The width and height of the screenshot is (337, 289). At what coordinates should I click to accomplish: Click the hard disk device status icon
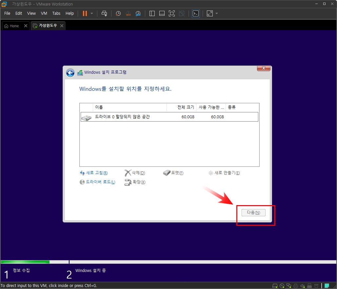[275, 286]
